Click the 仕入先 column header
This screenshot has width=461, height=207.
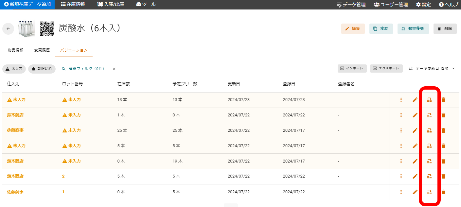click(13, 84)
